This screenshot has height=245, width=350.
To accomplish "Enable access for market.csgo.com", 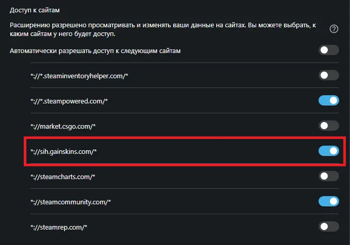I will coord(328,126).
